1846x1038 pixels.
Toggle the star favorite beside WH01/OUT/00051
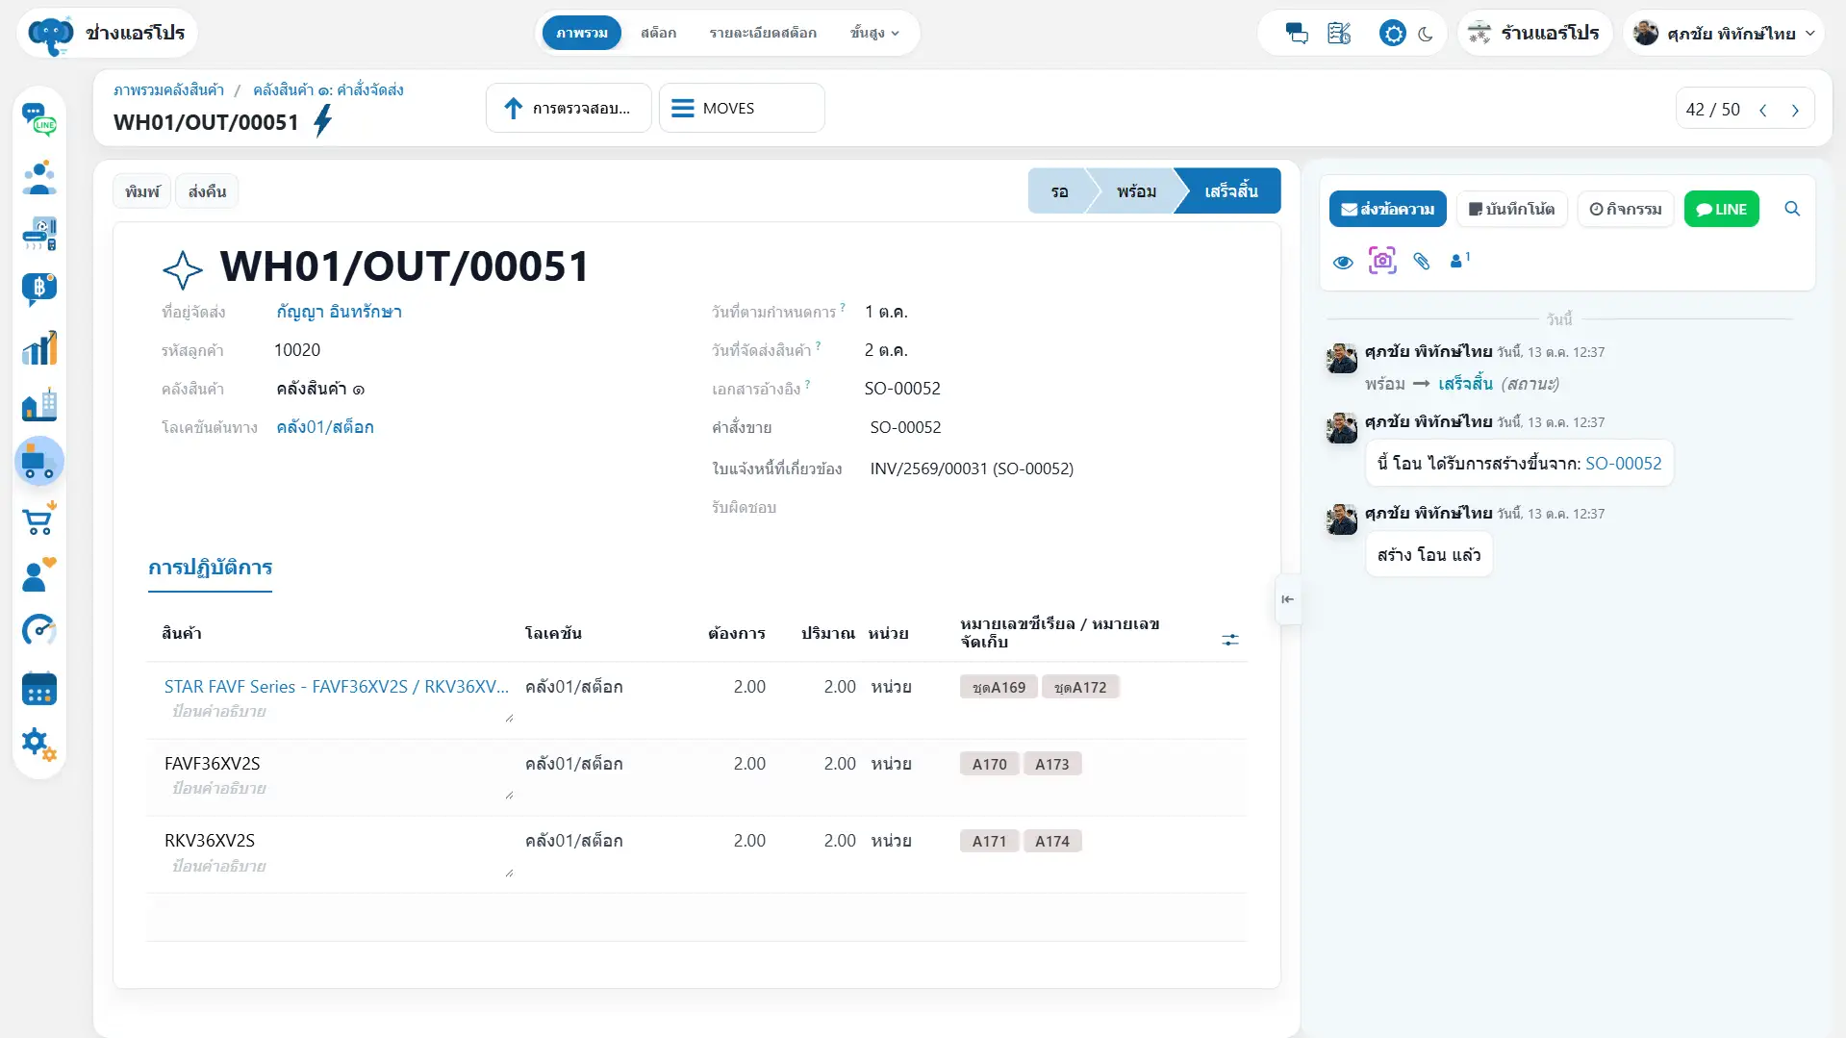coord(183,269)
